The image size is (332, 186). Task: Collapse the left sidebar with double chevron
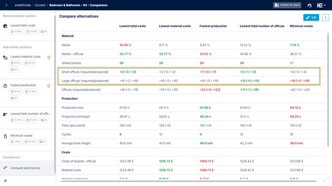[x=6, y=181]
